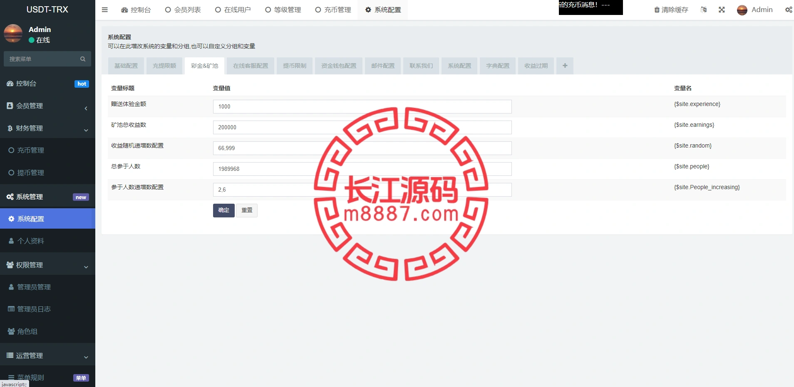The height and width of the screenshot is (387, 794).
Task: Open 角色组 in sidebar
Action: tap(47, 332)
